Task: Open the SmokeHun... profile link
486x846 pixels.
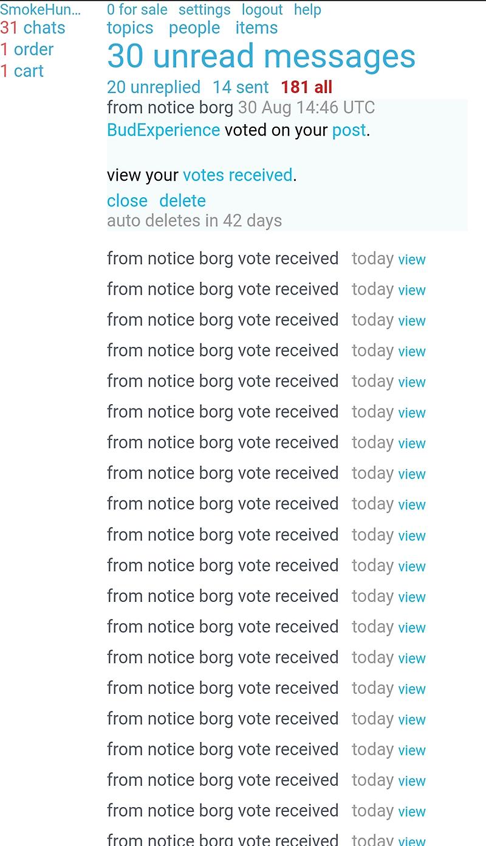Action: pyautogui.click(x=40, y=10)
